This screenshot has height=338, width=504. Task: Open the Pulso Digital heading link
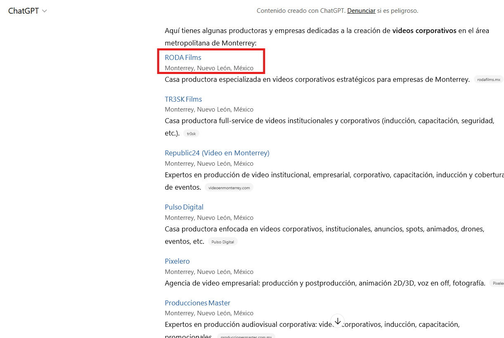(x=184, y=207)
